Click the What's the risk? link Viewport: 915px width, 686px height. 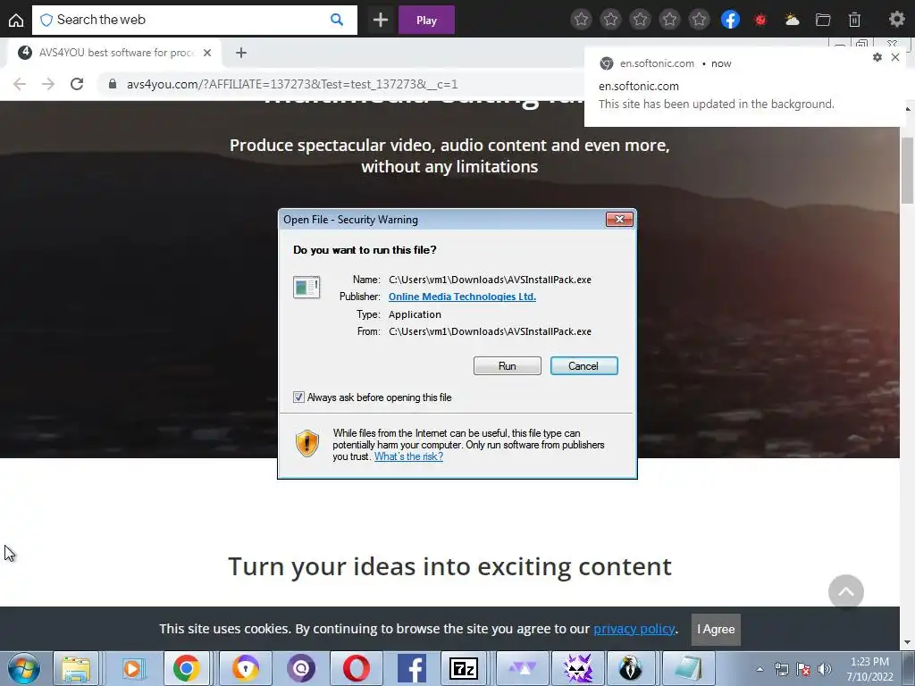pyautogui.click(x=408, y=456)
